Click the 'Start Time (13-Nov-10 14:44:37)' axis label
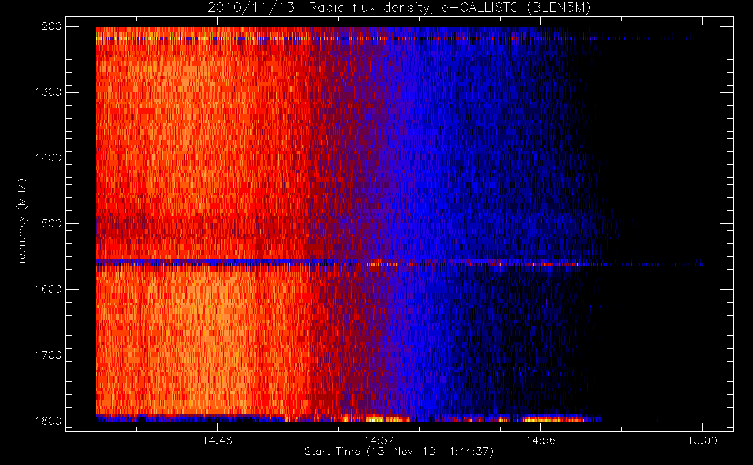This screenshot has width=753, height=465. [399, 452]
